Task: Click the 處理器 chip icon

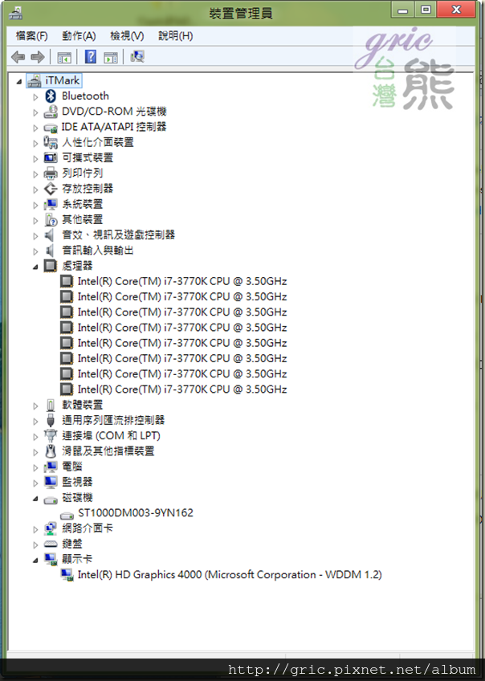Action: point(51,266)
